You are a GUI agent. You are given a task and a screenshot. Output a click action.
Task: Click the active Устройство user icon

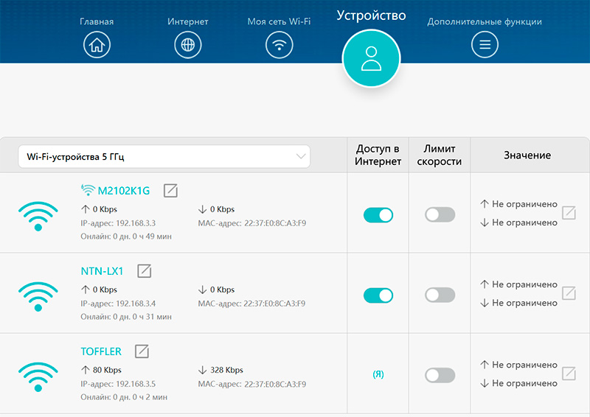[371, 59]
